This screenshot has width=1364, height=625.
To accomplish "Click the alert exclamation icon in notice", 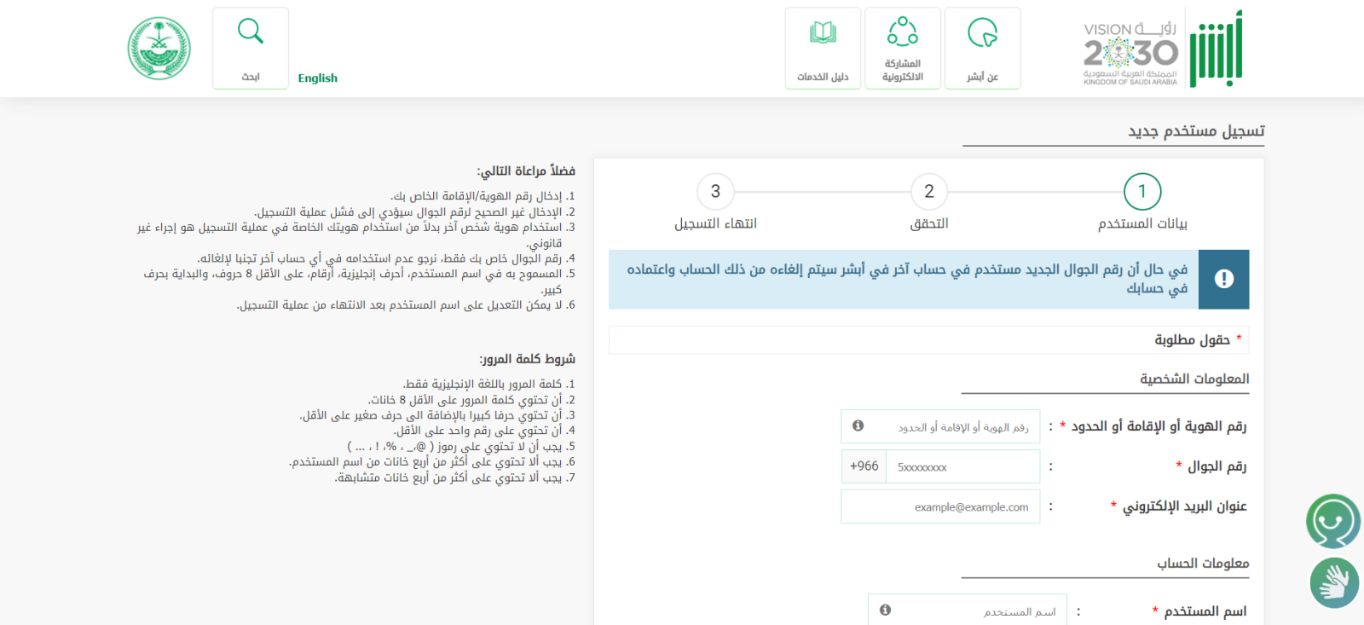I will coord(1223,279).
